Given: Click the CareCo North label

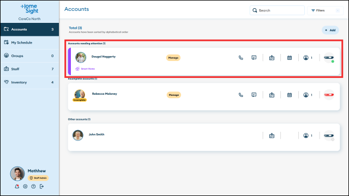Looking at the screenshot, I should click(29, 19).
